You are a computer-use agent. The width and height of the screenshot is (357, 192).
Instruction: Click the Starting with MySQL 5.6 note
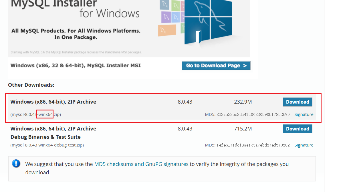click(76, 52)
